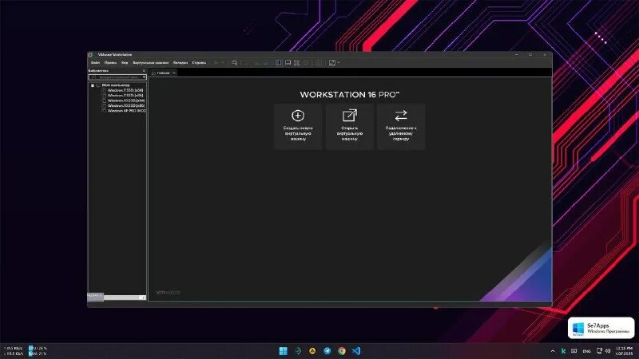Viewport: 639px width, 359px height.
Task: Open the Windows Start button
Action: coord(284,351)
